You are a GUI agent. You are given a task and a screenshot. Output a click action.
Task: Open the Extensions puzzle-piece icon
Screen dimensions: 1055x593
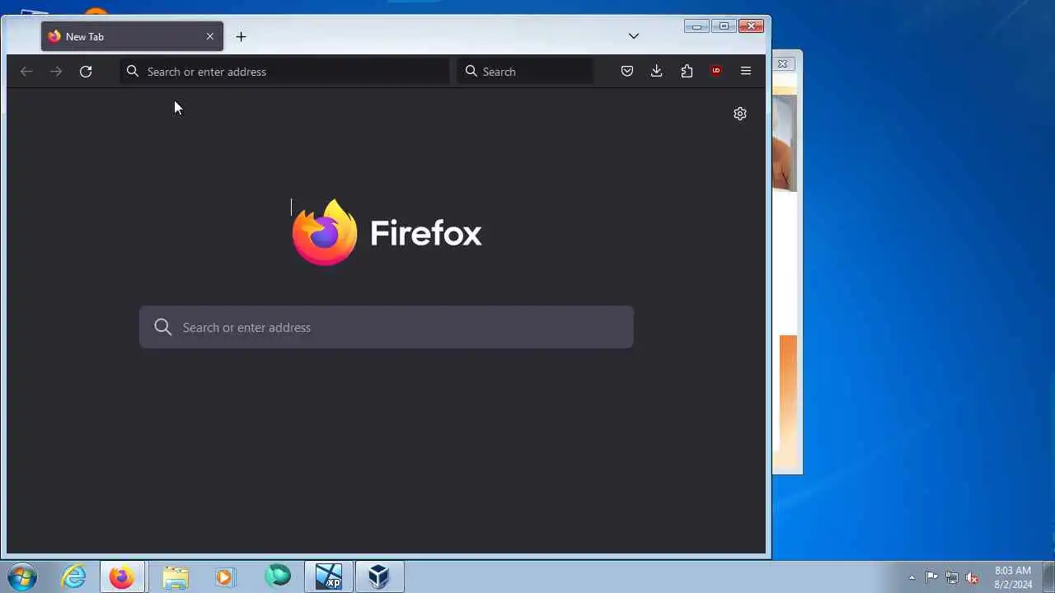click(x=687, y=72)
